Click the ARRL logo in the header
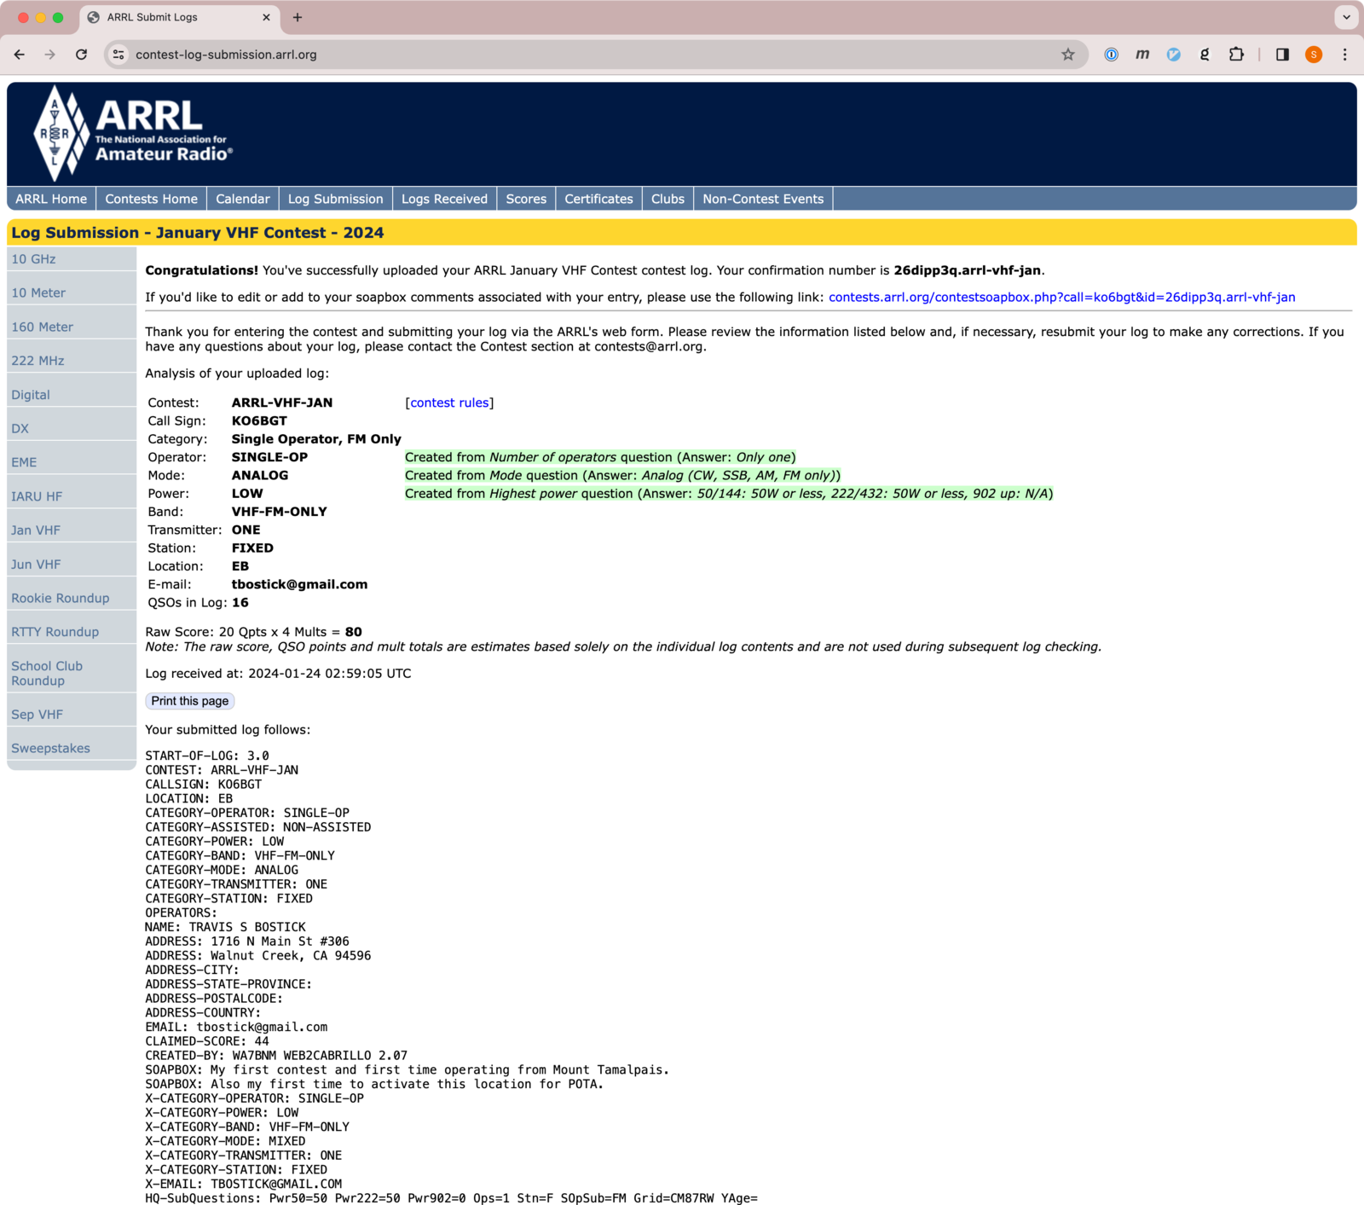 click(x=133, y=134)
